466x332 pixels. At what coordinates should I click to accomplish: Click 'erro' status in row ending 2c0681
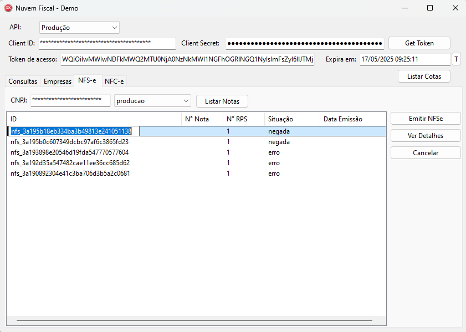coord(274,173)
